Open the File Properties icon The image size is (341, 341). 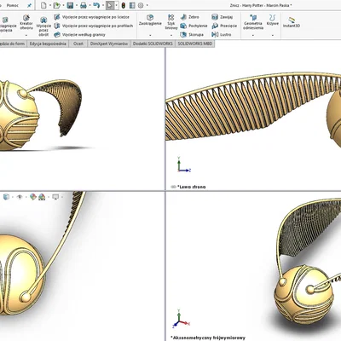[x=132, y=5]
